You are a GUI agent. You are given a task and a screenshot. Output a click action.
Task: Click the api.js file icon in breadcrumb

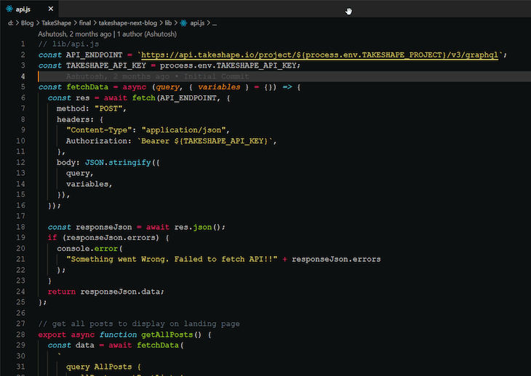183,23
